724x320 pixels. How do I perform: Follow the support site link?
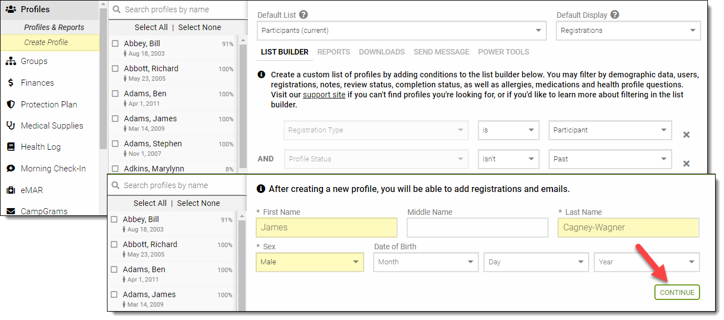(x=324, y=95)
